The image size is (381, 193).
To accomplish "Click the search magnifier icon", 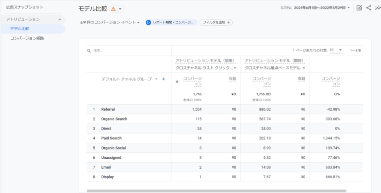I will [89, 51].
